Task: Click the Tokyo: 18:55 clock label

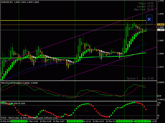Action: coord(146,3)
